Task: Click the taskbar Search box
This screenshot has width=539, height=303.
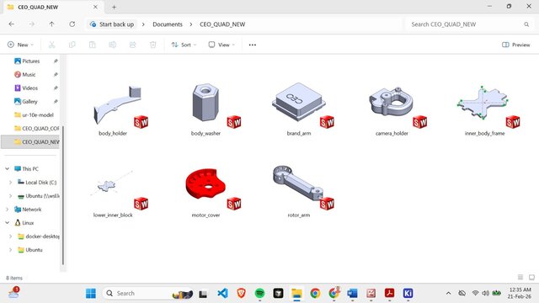Action: (148, 294)
